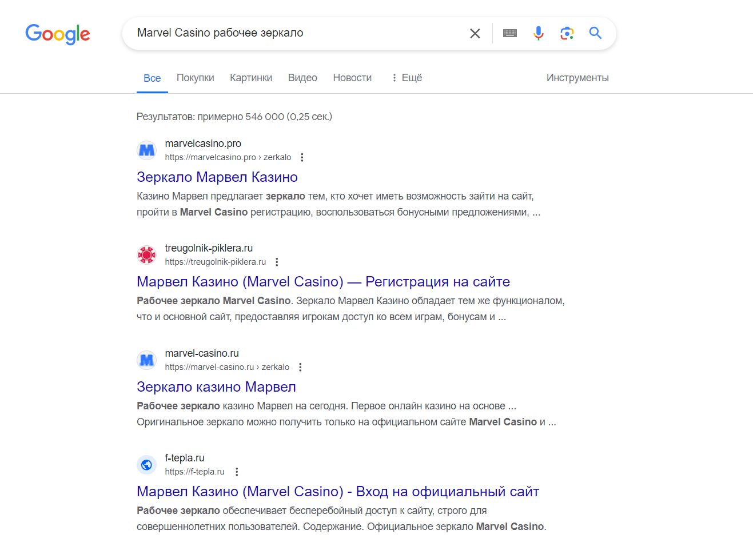Click the treugolnik-piklera.ru site name
The width and height of the screenshot is (753, 554).
click(209, 248)
